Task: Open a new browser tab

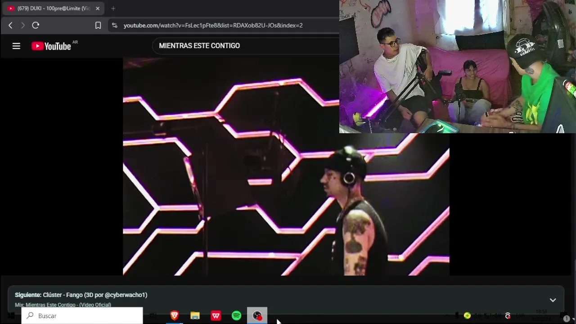Action: [x=113, y=9]
